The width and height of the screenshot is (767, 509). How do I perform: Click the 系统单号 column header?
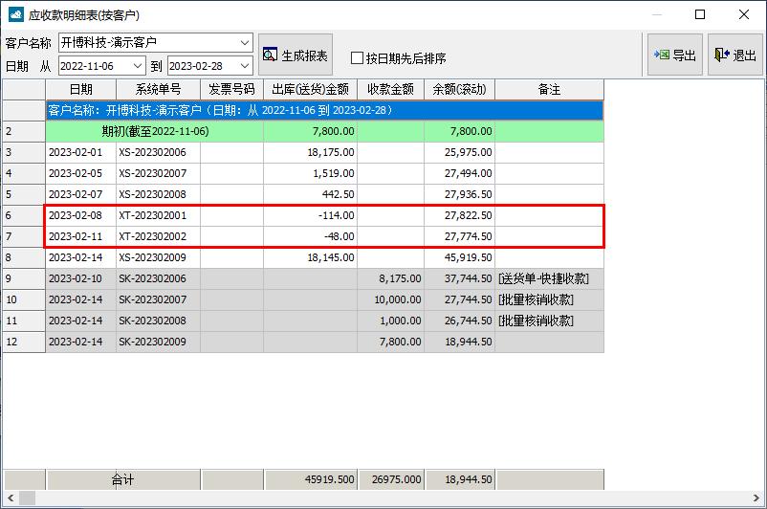click(158, 89)
